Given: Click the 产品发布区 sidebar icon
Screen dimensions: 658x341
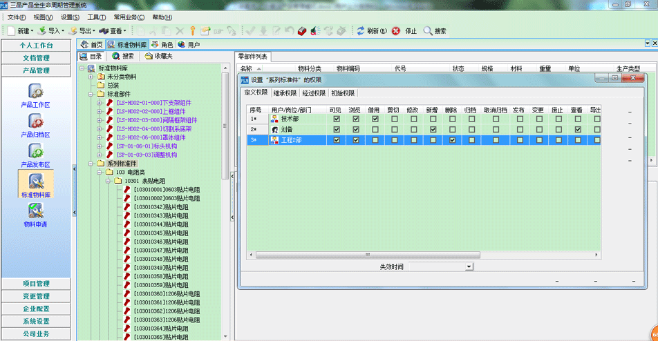Looking at the screenshot, I should tap(36, 152).
